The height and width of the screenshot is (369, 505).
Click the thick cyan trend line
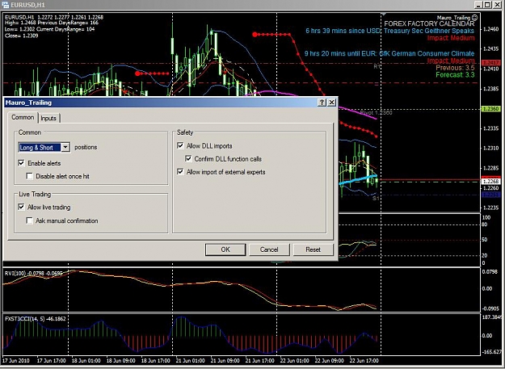click(358, 179)
